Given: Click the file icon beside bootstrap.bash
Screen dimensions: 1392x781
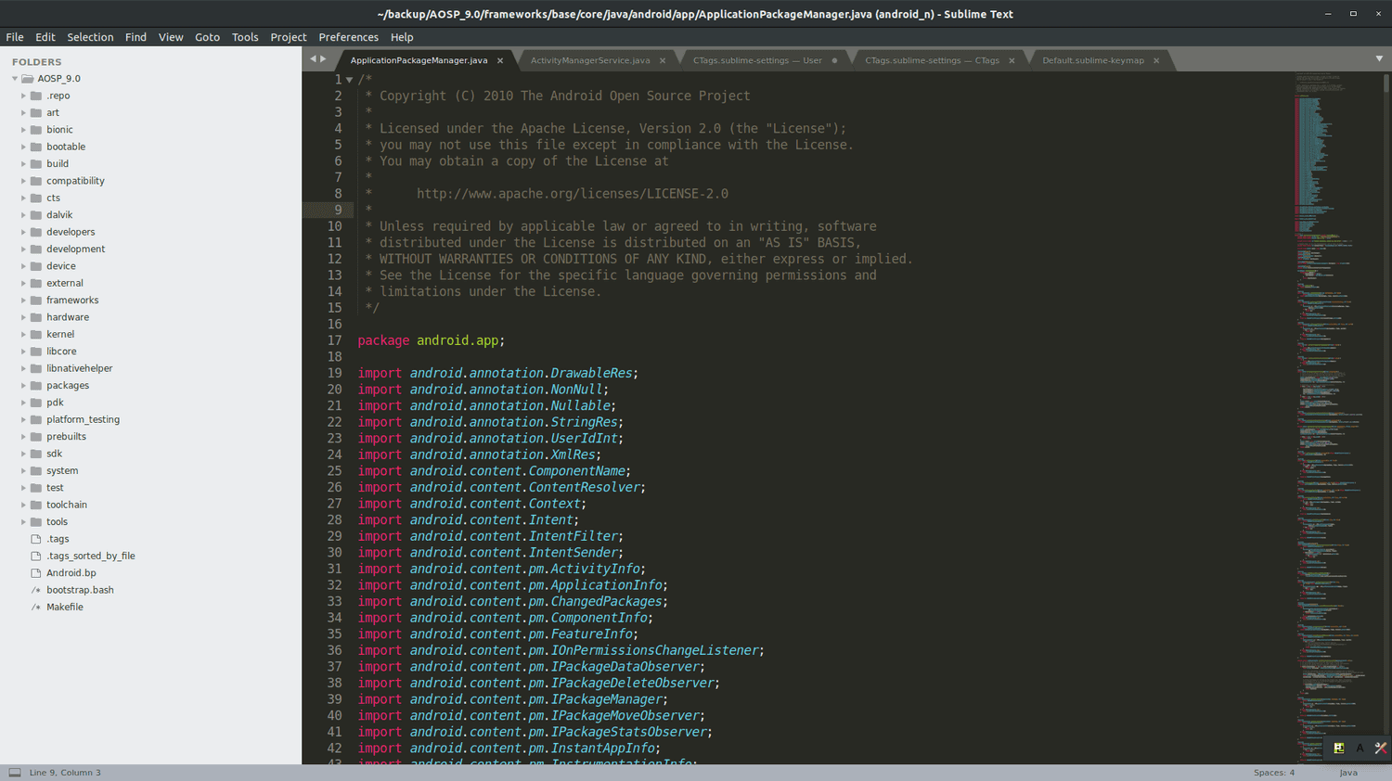Looking at the screenshot, I should point(35,589).
